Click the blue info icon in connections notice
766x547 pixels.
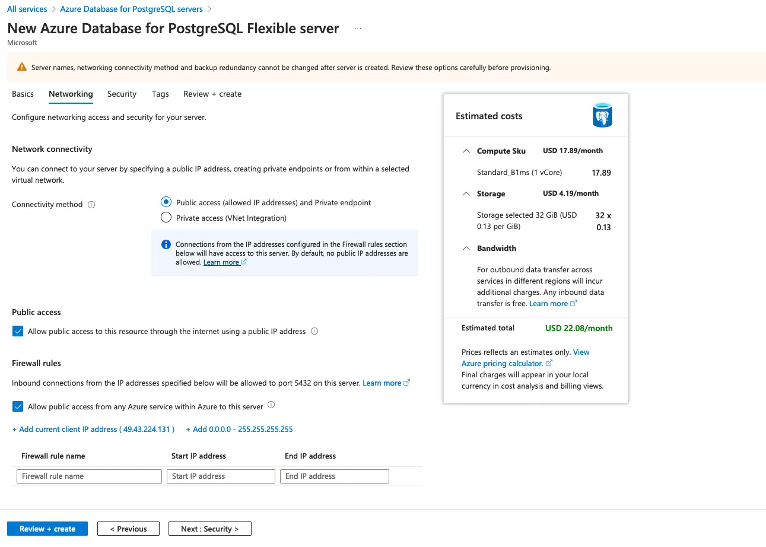(x=166, y=244)
